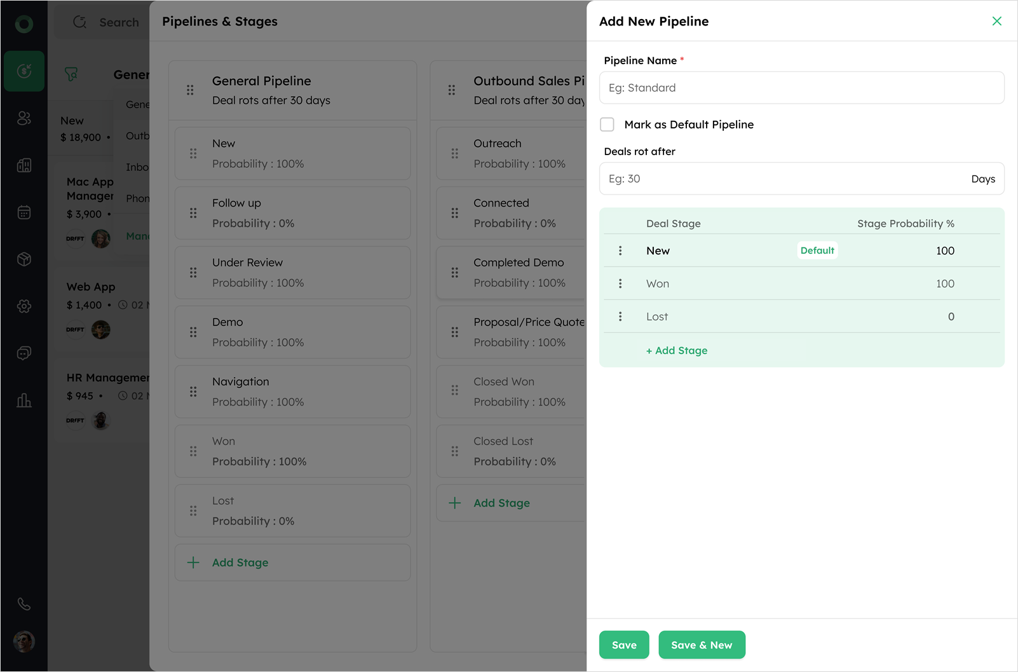
Task: Click the Deals rot after field
Action: [x=782, y=179]
